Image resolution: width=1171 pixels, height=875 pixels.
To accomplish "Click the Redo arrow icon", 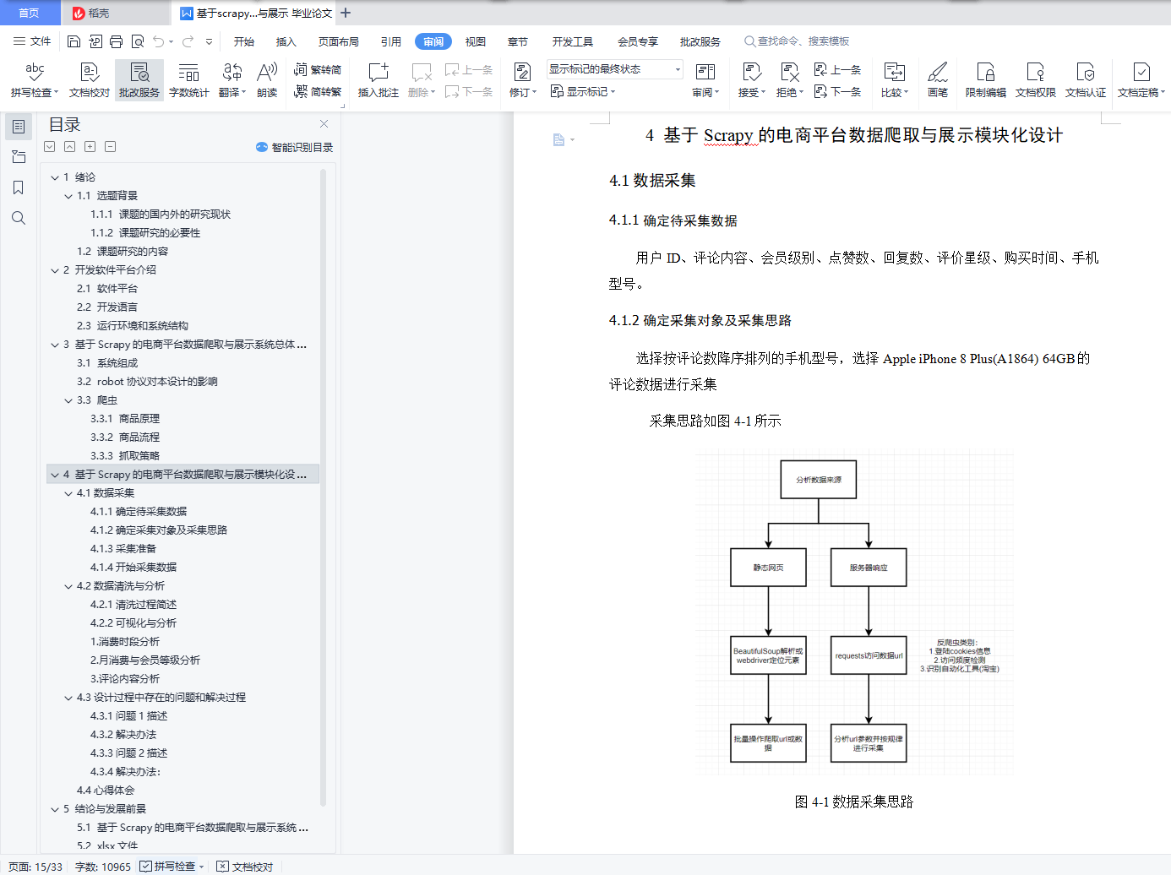I will (x=188, y=41).
